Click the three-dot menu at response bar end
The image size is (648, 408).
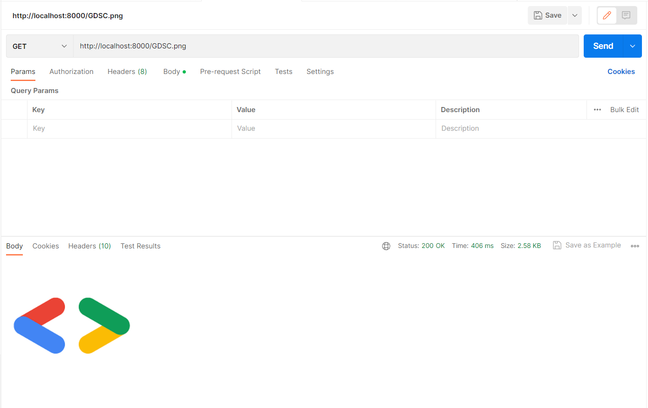635,246
